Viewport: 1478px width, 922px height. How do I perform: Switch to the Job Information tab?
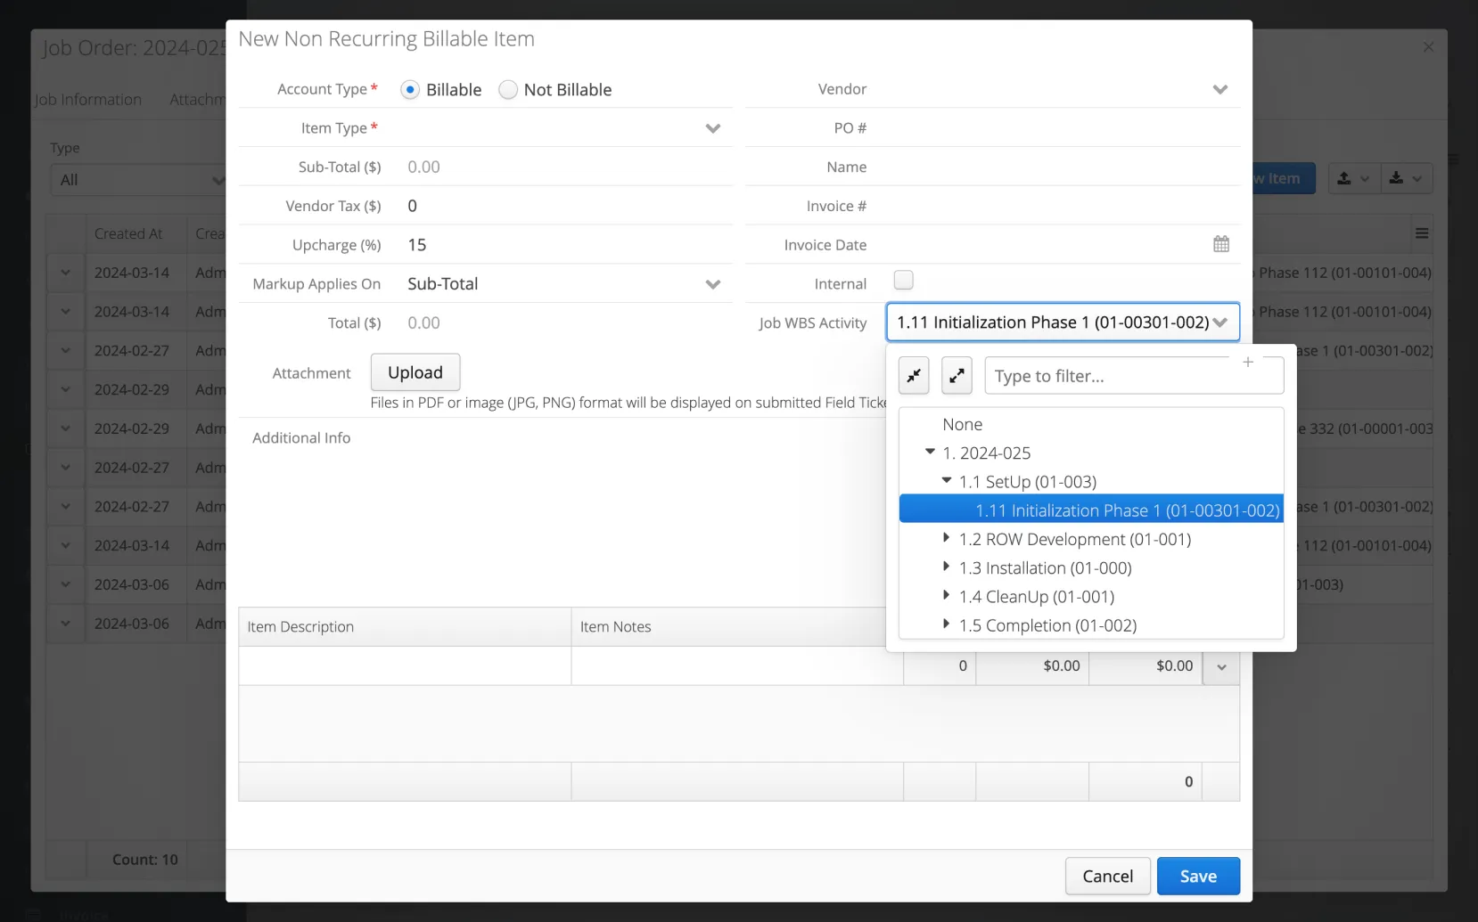click(x=87, y=100)
